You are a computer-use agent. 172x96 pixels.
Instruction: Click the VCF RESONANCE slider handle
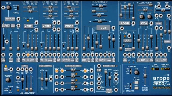tap(99, 16)
